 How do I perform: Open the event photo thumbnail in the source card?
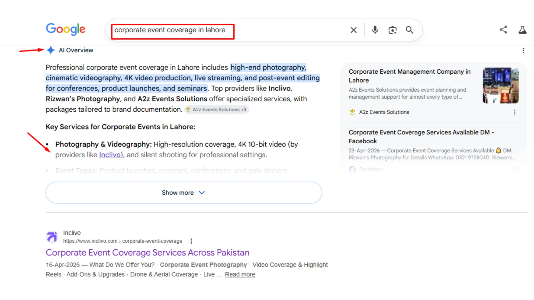point(501,86)
